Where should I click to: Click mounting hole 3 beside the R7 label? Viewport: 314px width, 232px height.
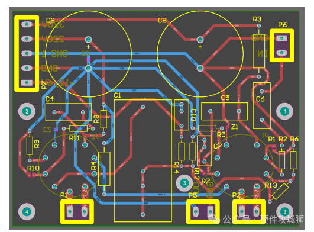click(x=184, y=183)
